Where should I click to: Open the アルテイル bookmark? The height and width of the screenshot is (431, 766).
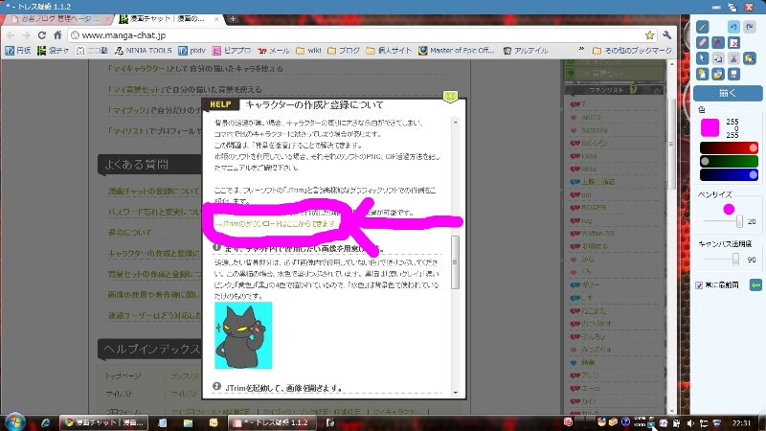pos(526,51)
